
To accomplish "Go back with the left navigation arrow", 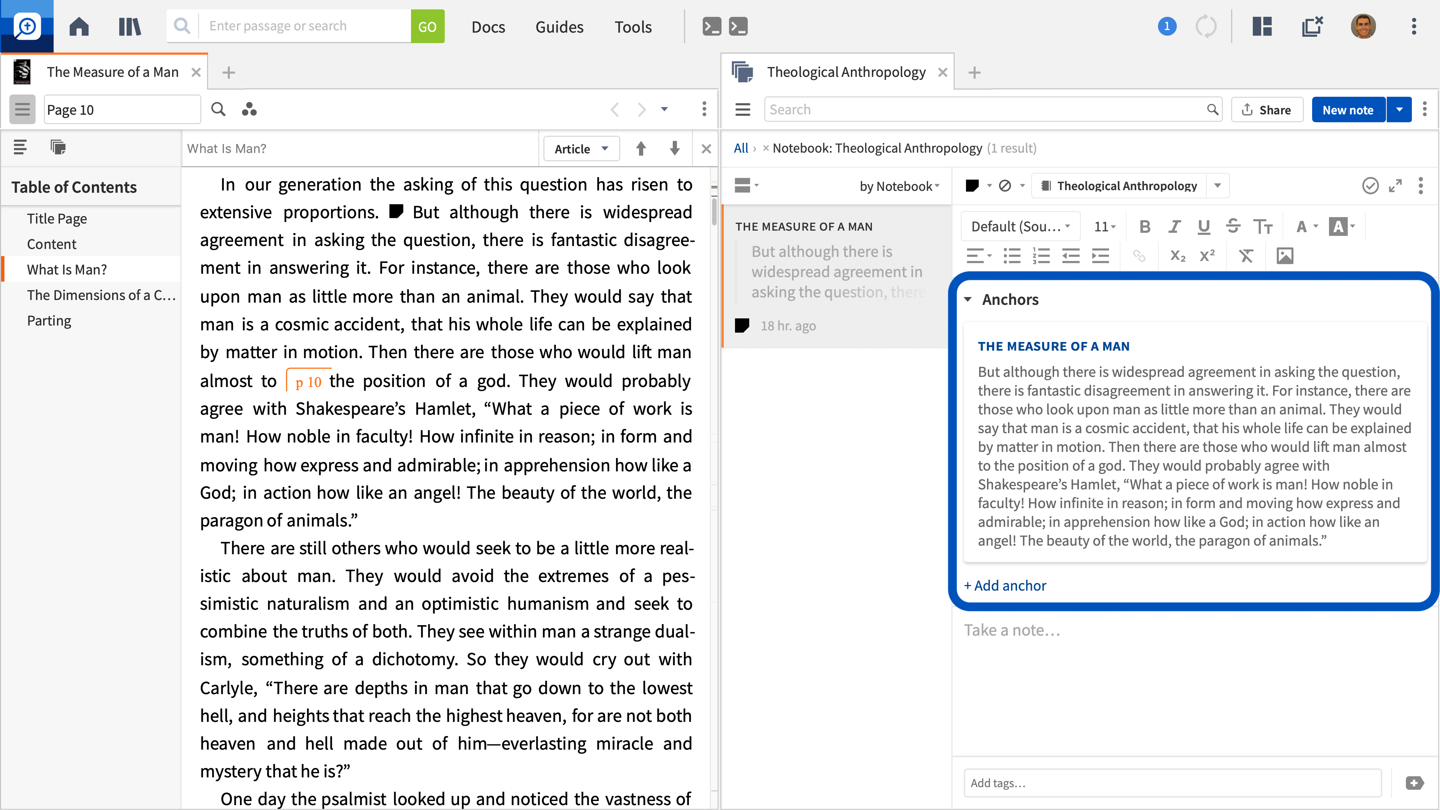I will tap(614, 109).
